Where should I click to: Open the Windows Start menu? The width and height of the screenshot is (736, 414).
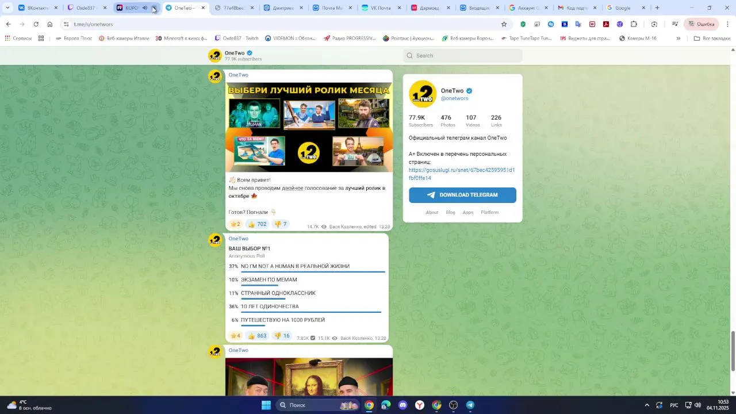click(x=266, y=405)
